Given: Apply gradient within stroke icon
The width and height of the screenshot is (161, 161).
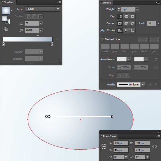Looking at the screenshot, I should pos(28,16).
